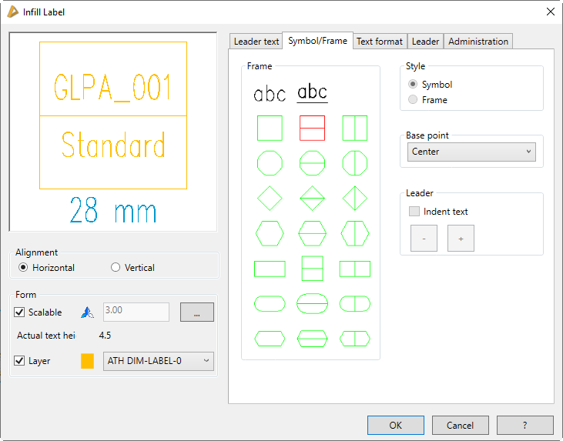Click the yellow layer color swatch
The image size is (563, 441).
(87, 361)
